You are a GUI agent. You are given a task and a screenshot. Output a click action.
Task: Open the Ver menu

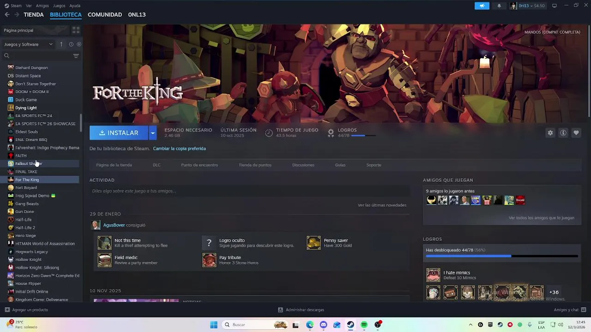[x=29, y=6]
